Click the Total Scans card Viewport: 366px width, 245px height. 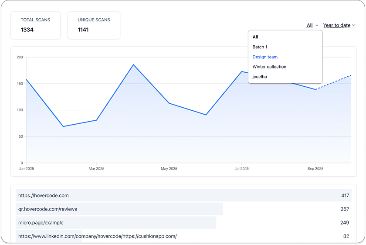pos(35,25)
